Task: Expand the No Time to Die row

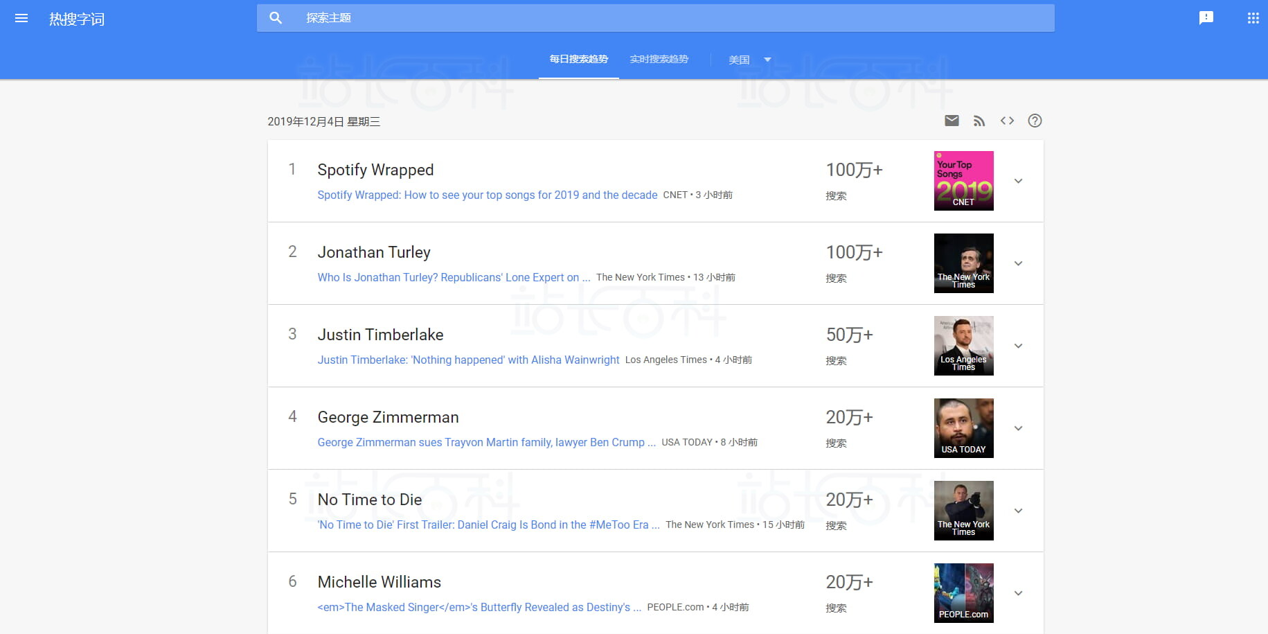Action: pos(1018,511)
